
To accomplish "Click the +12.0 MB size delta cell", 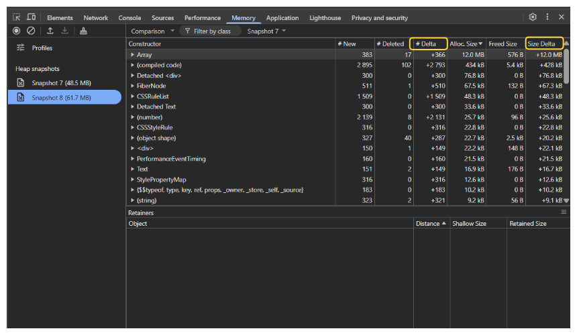I will pyautogui.click(x=545, y=55).
